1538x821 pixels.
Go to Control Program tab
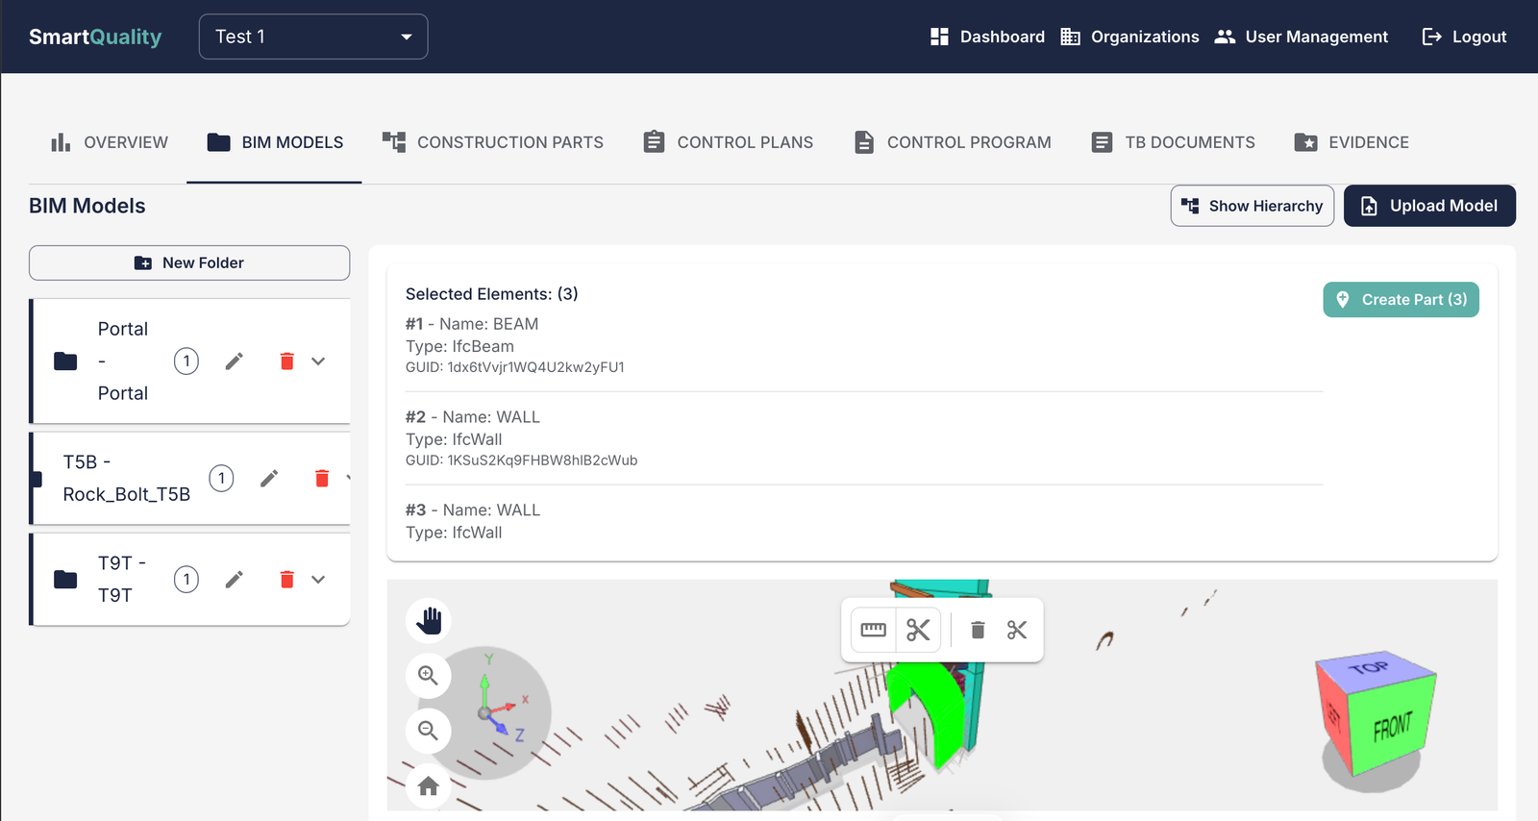click(953, 142)
